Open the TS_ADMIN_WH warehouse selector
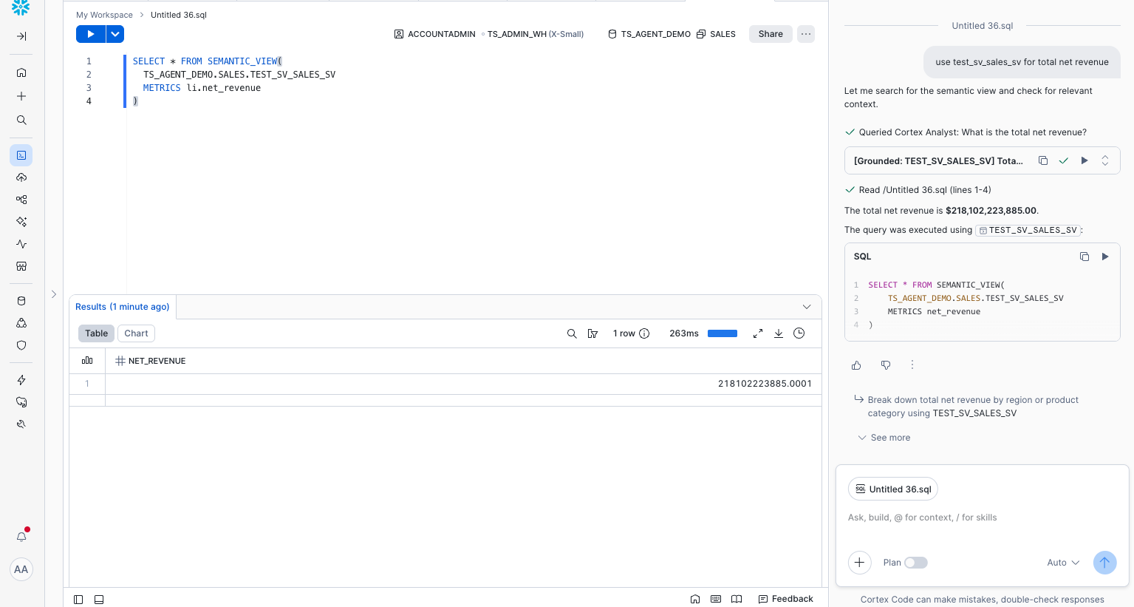1134x607 pixels. tap(535, 34)
